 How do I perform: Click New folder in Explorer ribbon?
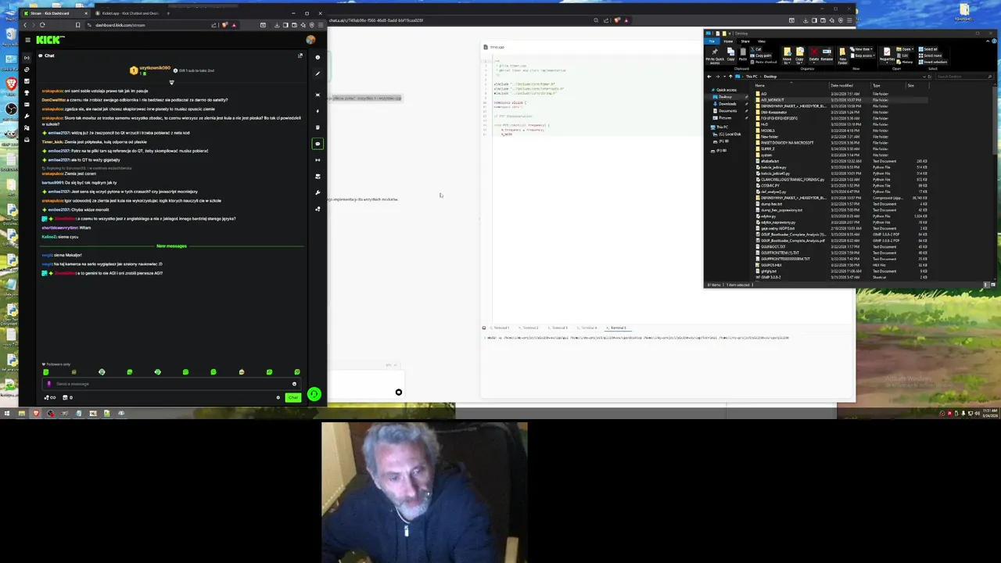(x=842, y=56)
